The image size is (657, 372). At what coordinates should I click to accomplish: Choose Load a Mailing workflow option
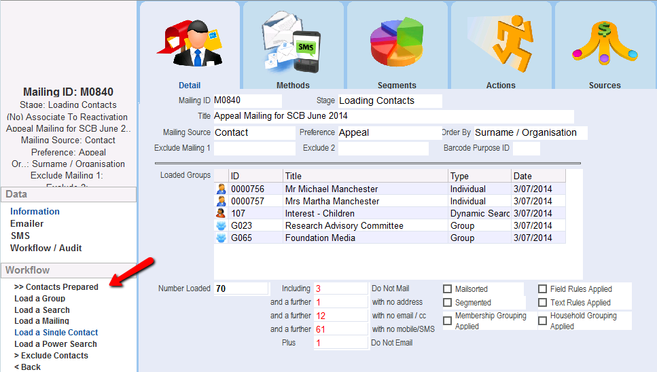tap(41, 321)
